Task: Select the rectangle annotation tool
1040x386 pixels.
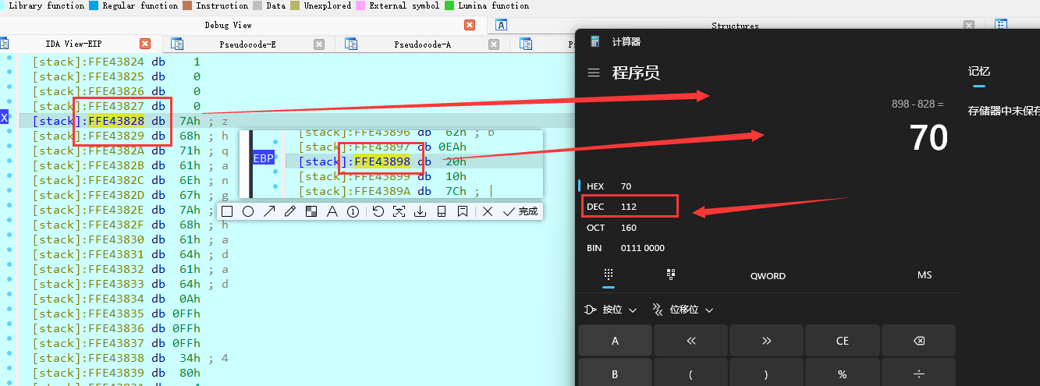Action: [227, 211]
